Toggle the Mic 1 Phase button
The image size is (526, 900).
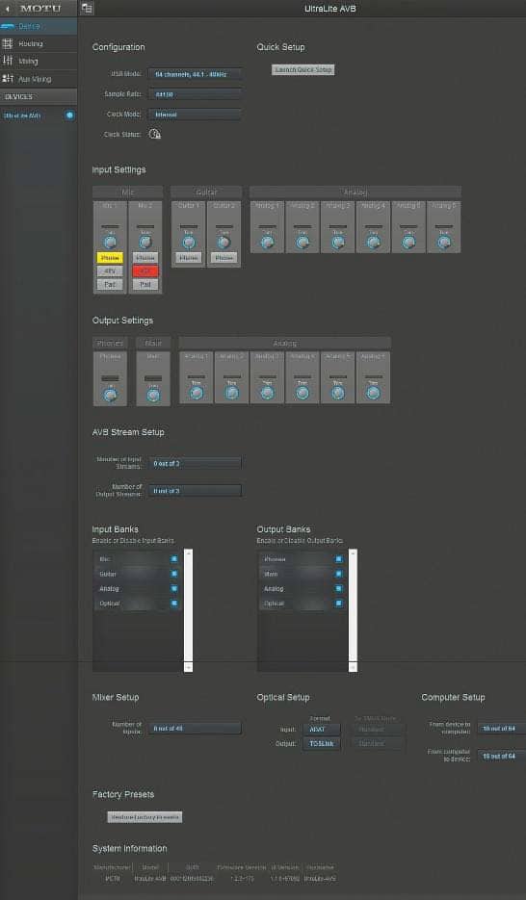110,258
